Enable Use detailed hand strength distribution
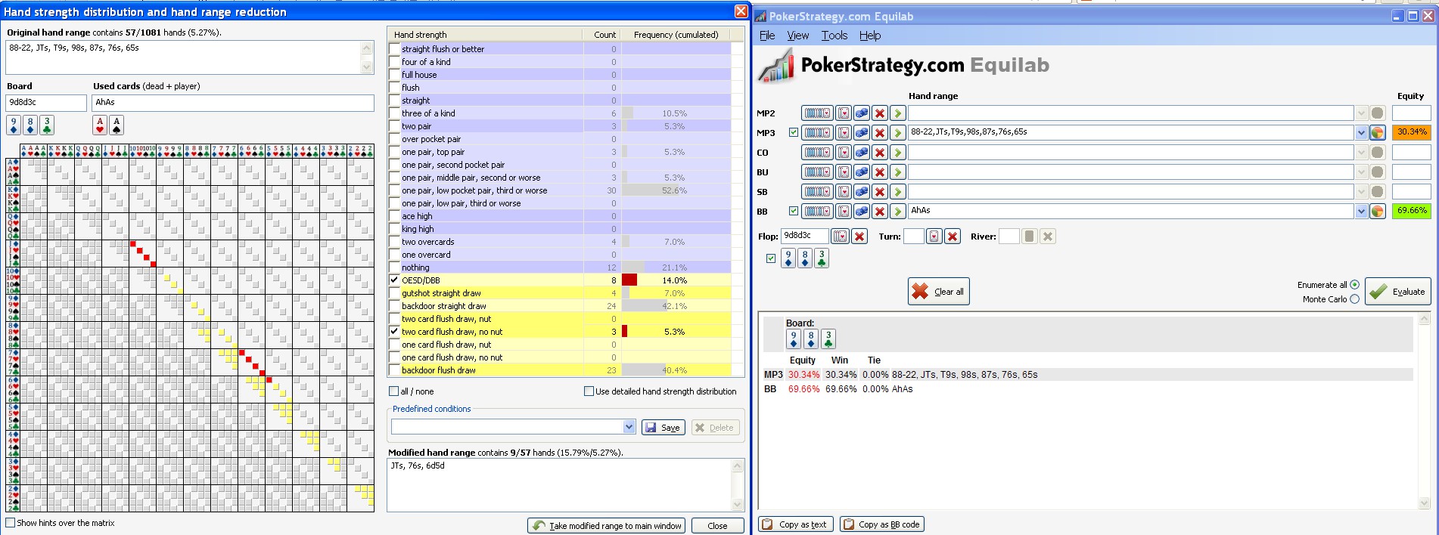This screenshot has height=535, width=1439. (x=589, y=391)
